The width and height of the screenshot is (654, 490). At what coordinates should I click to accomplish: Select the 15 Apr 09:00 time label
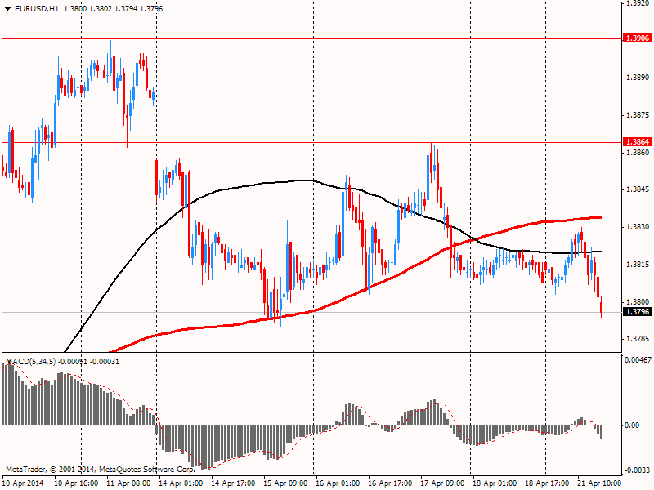point(285,483)
